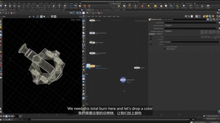
Task: Add a Distant Light from the shelf
Action: coord(149,6)
